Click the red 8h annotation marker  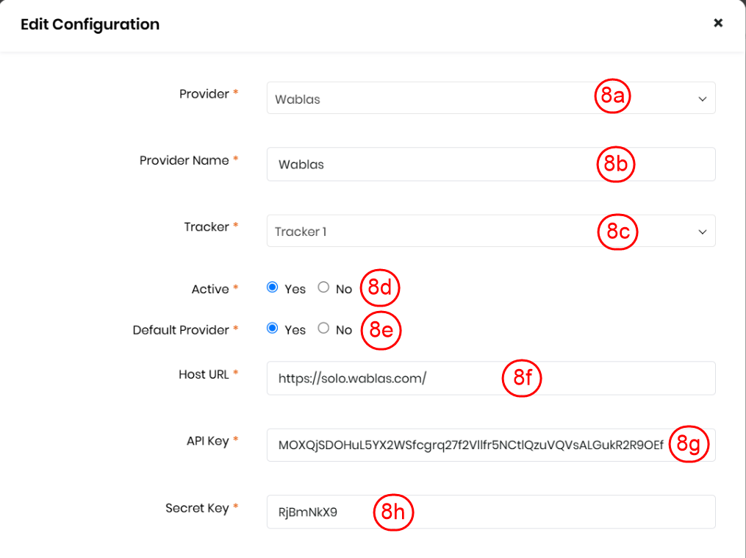click(x=393, y=512)
